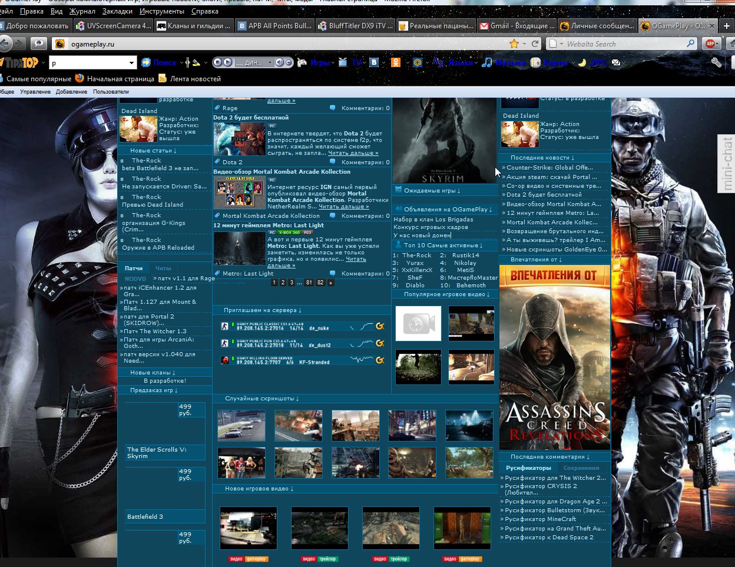Click the tag icon next to Dota 2

(217, 162)
